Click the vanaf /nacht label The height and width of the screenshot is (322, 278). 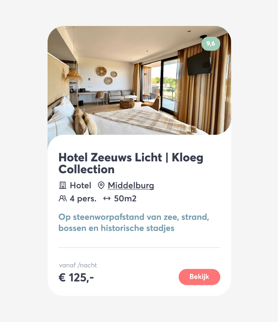tap(78, 265)
